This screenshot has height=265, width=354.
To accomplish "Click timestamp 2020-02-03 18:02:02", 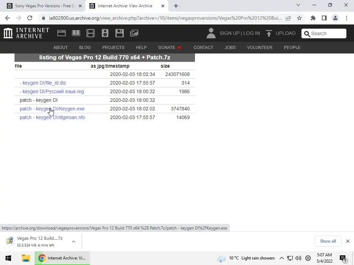I will pos(132,109).
